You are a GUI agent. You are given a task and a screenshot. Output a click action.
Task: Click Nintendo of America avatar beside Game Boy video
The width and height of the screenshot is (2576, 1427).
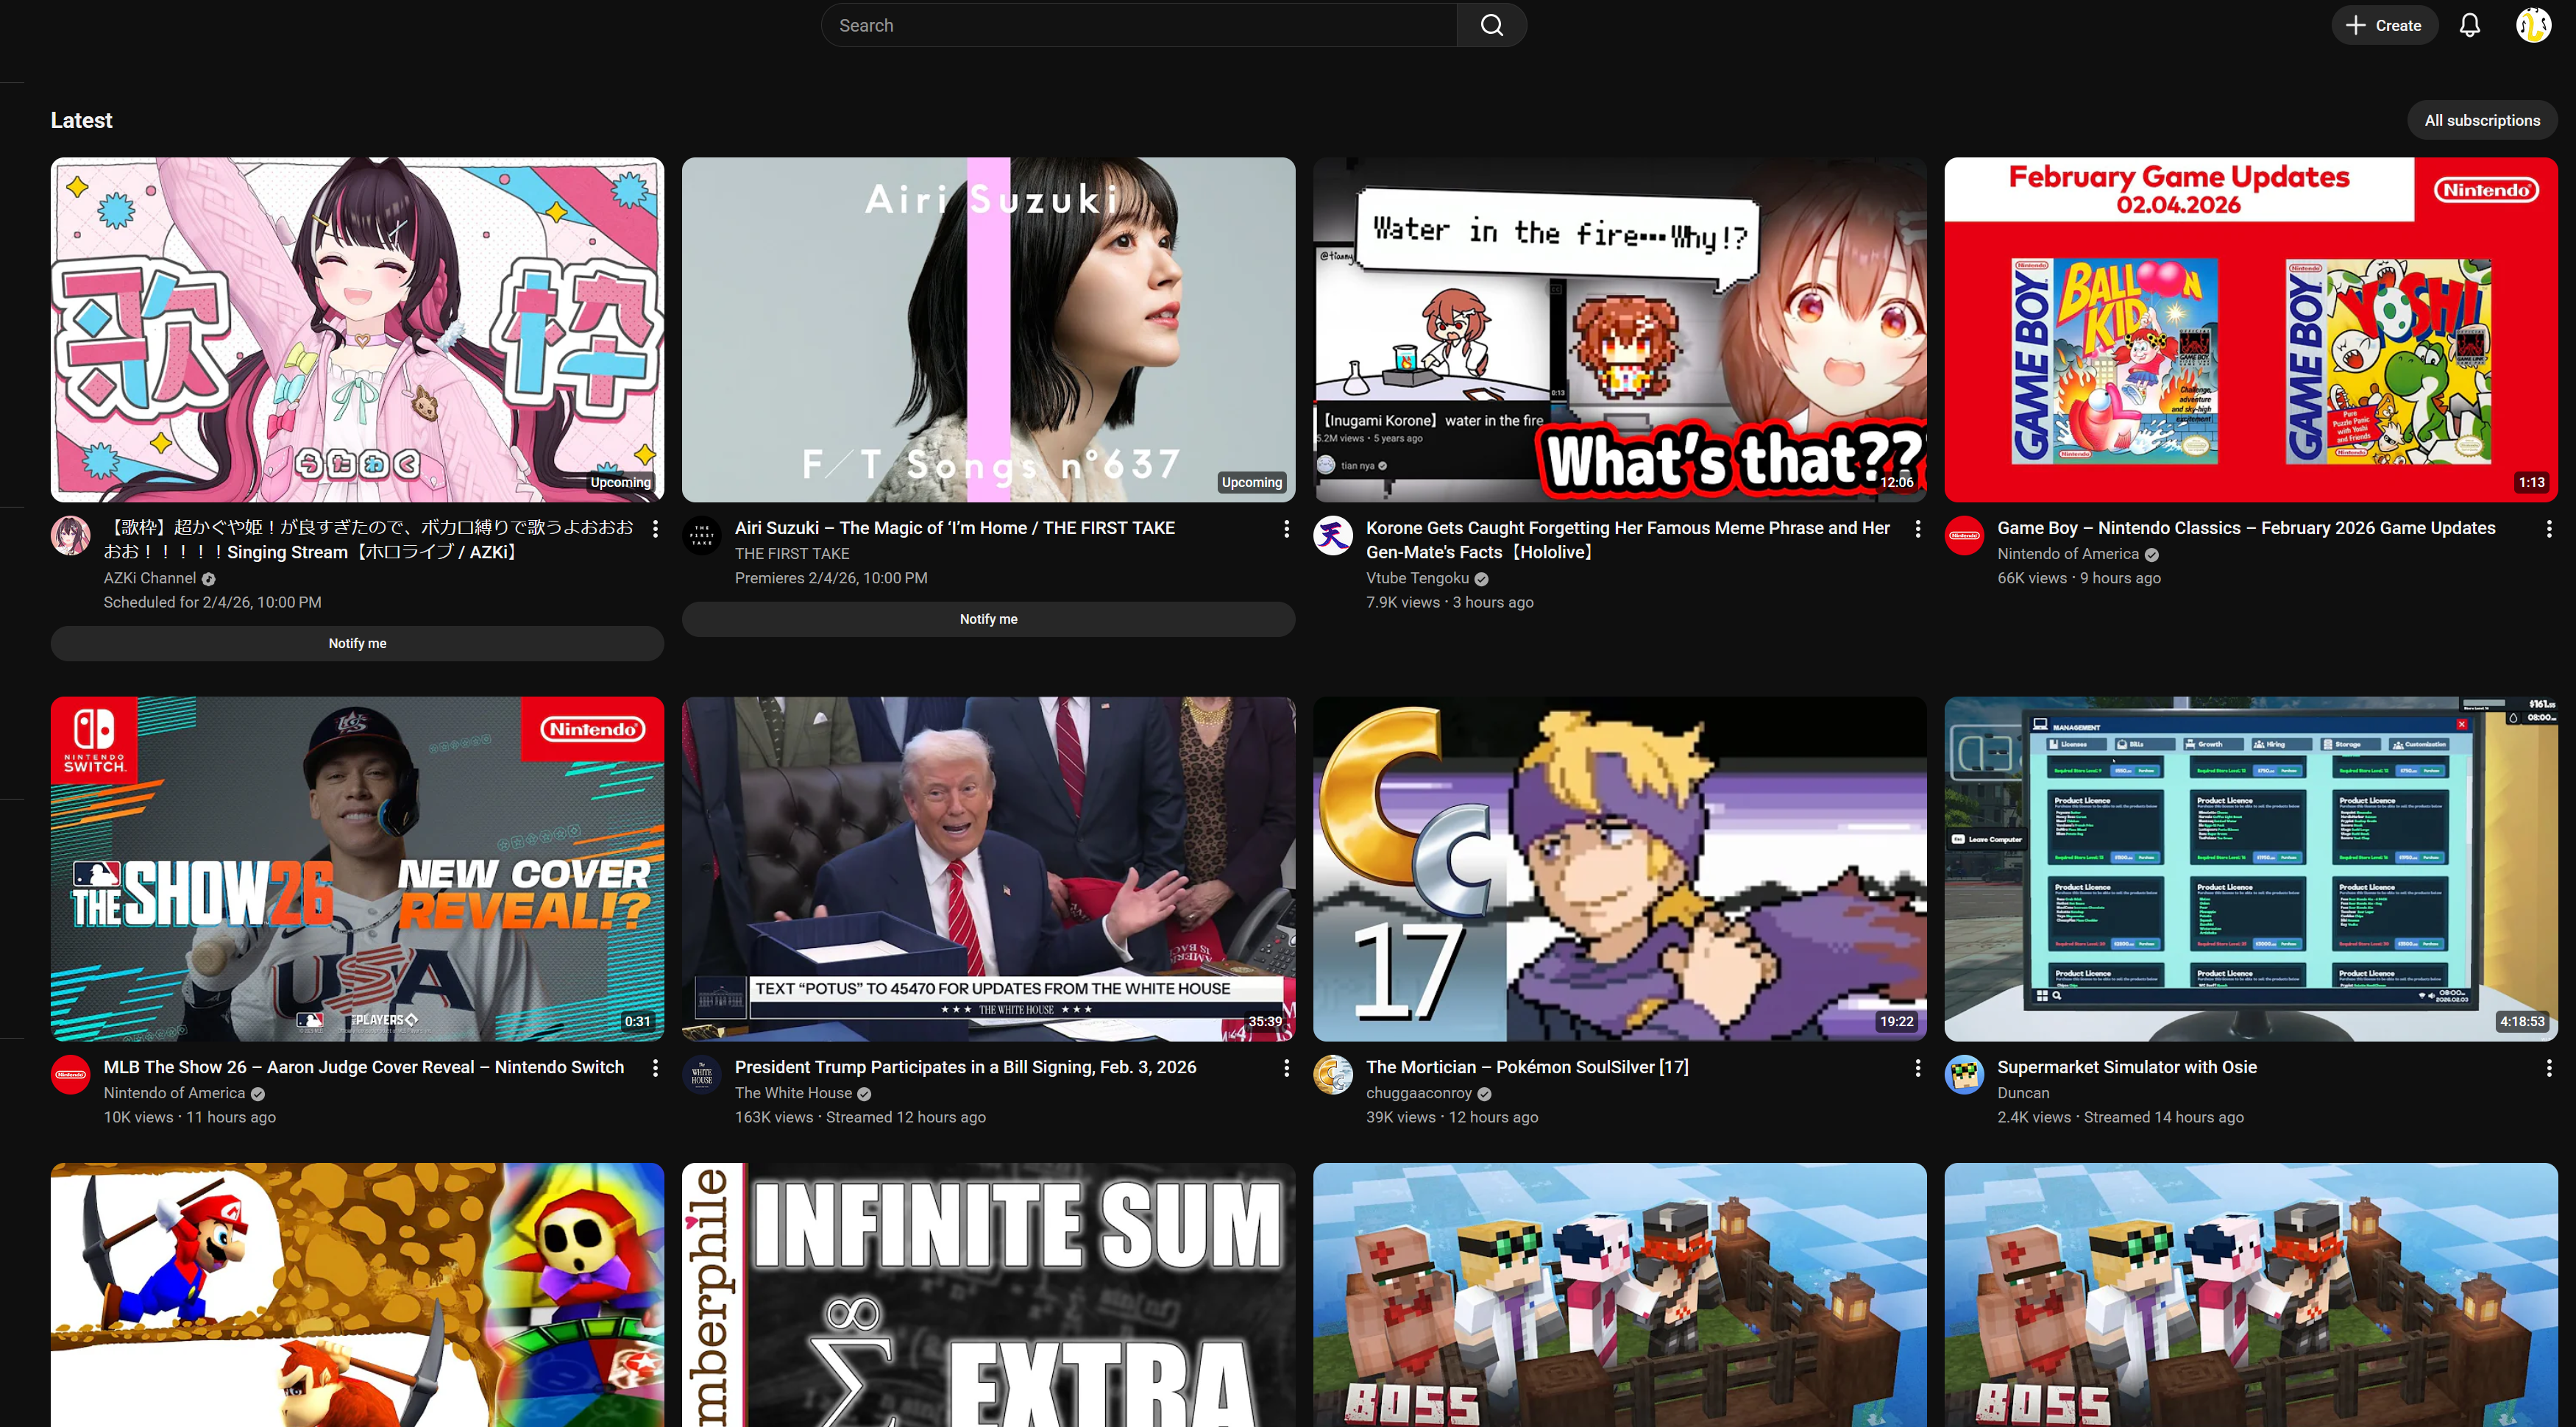click(1964, 536)
